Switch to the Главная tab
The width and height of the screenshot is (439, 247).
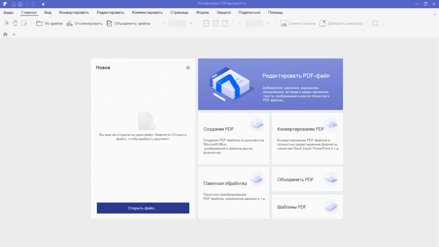[29, 12]
